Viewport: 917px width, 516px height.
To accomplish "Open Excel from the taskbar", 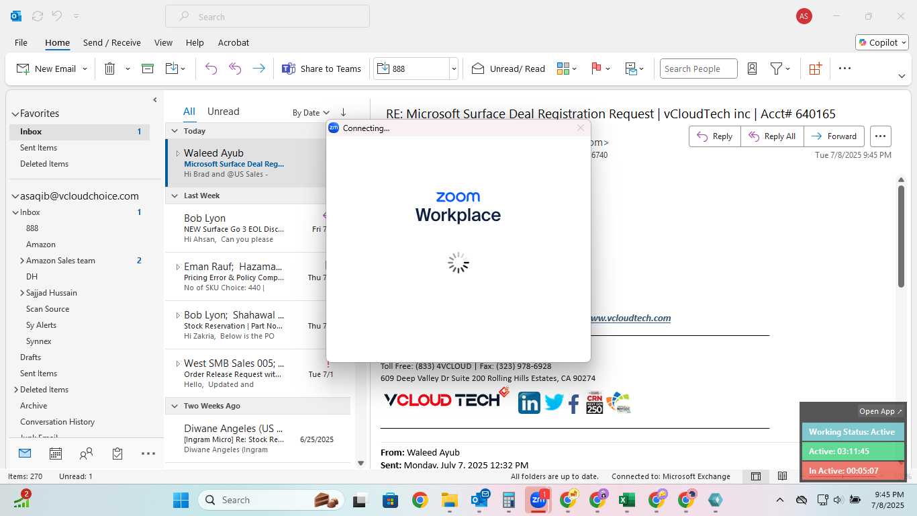I will pos(626,500).
